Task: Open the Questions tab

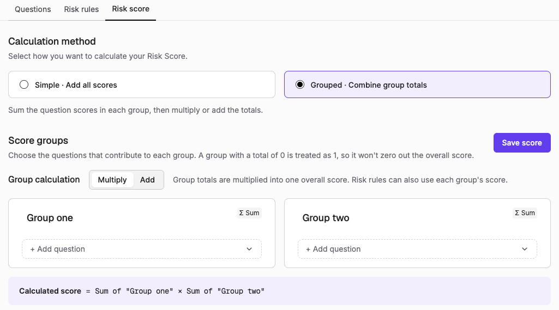Action: [33, 9]
